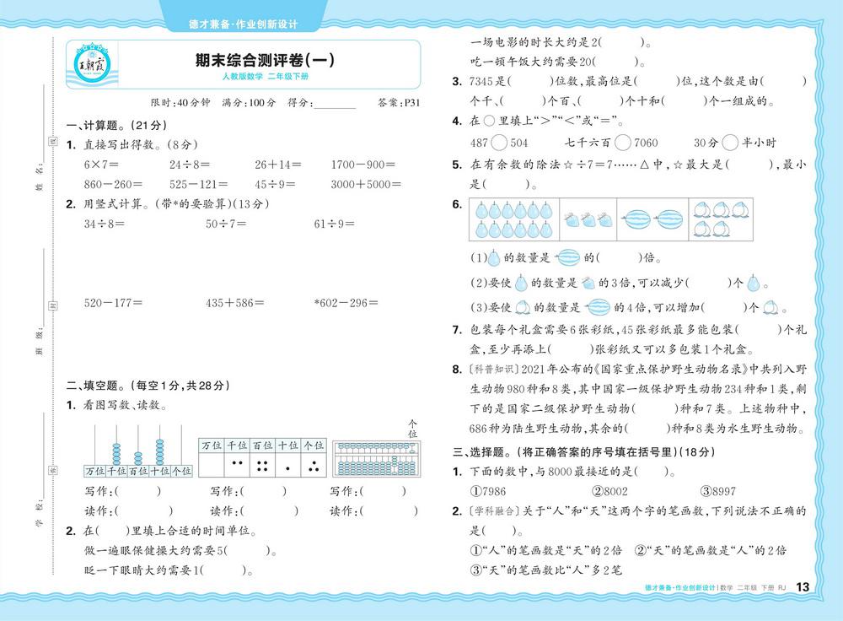The height and width of the screenshot is (621, 843).
Task: Click the problem 525-121=
Action: 198,184
